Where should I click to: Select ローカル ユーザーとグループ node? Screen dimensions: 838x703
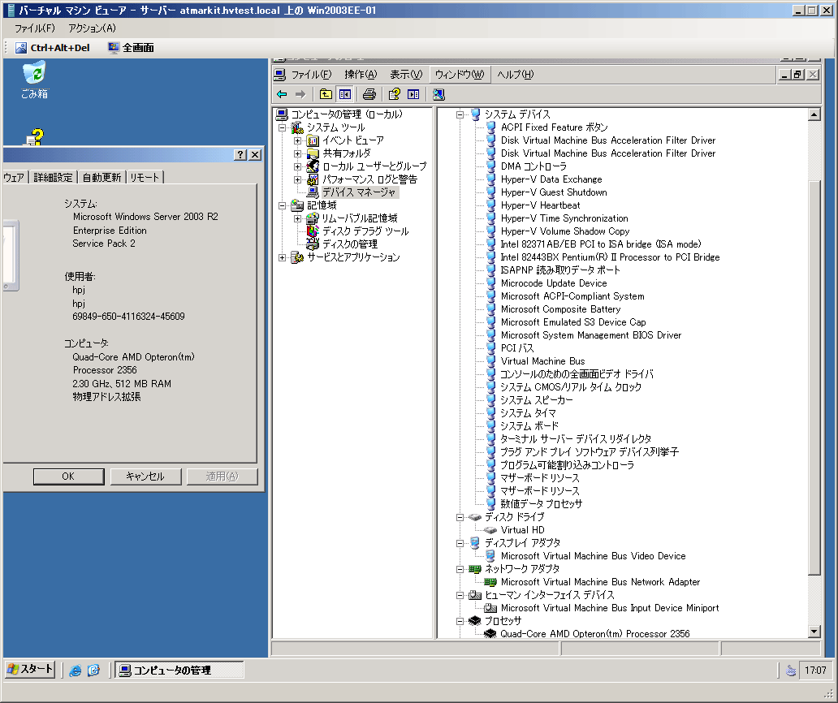374,166
